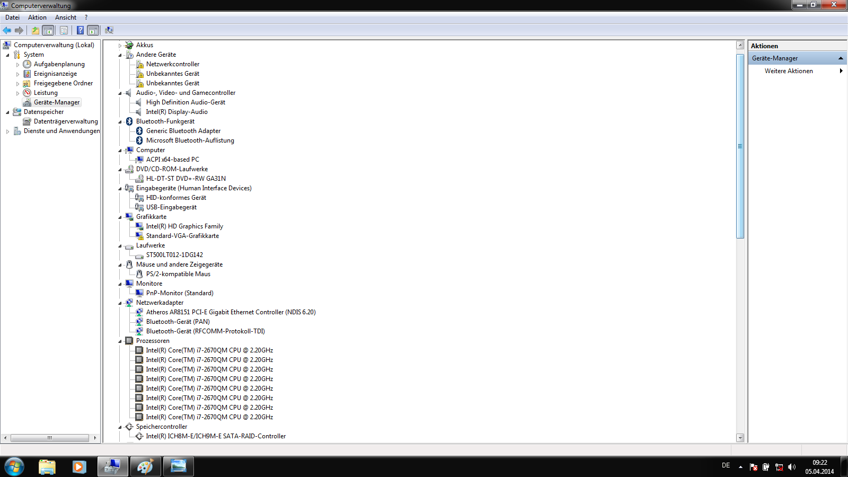Expand the Freigegebene Ordner node

tap(17, 84)
